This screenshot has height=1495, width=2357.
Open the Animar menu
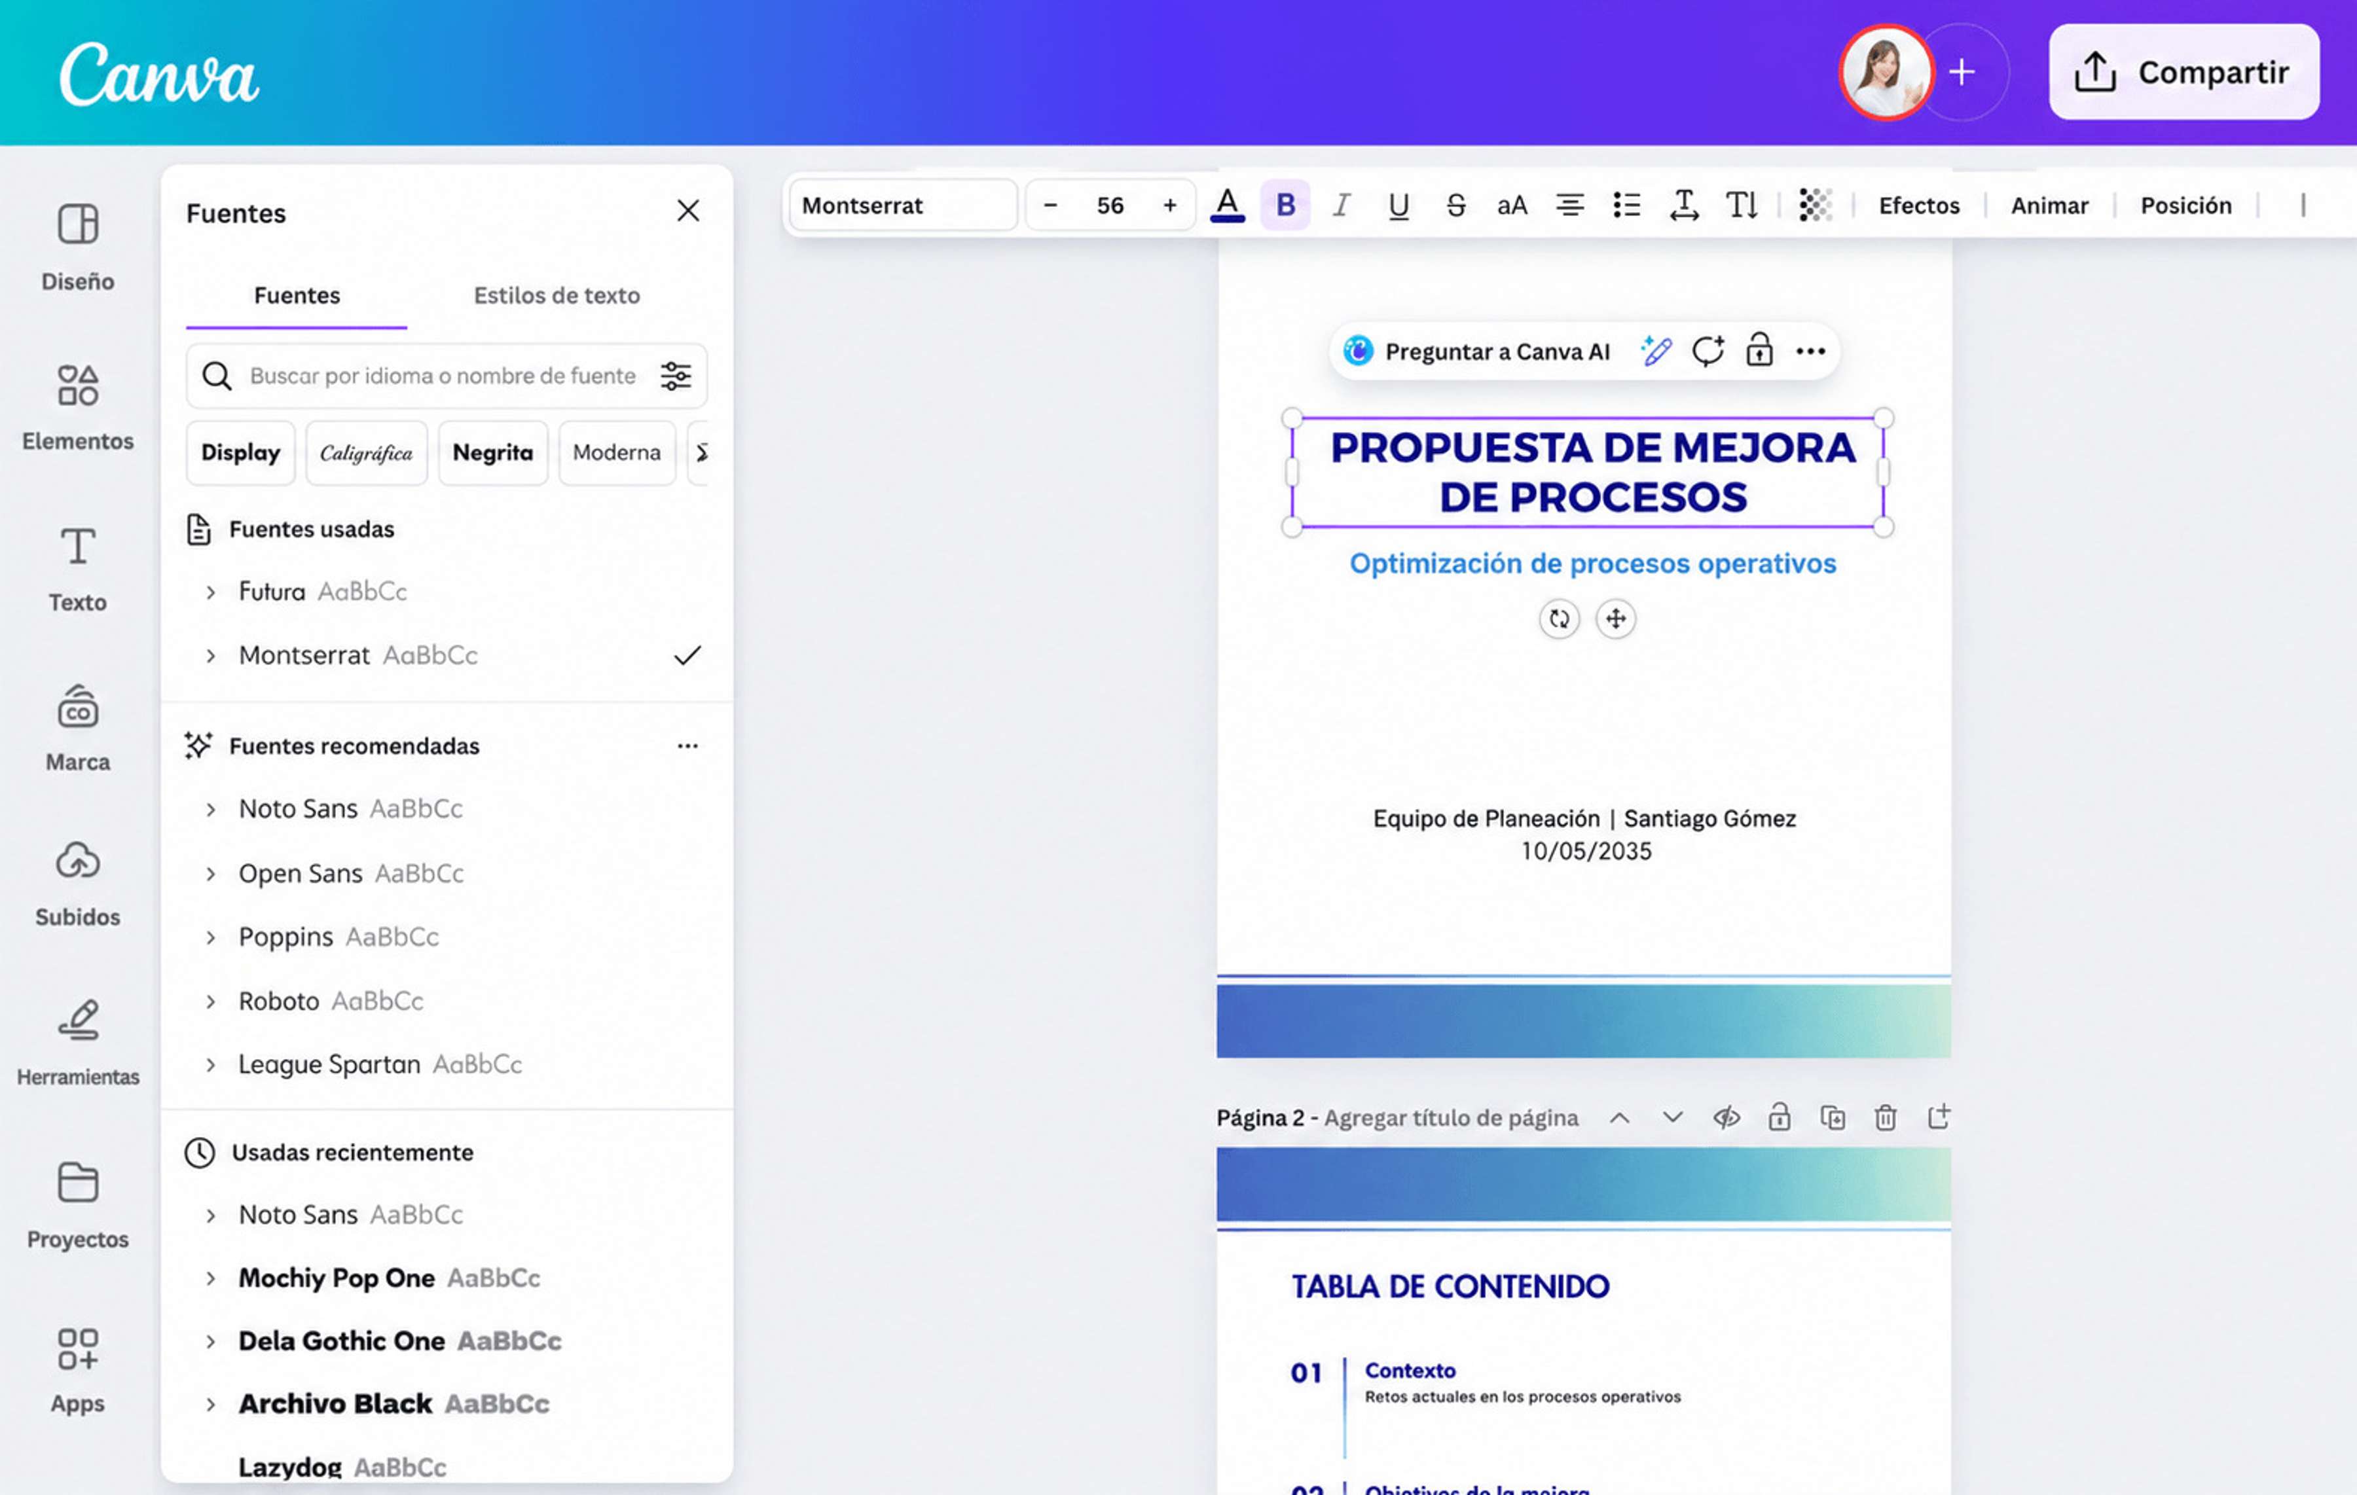click(2049, 206)
